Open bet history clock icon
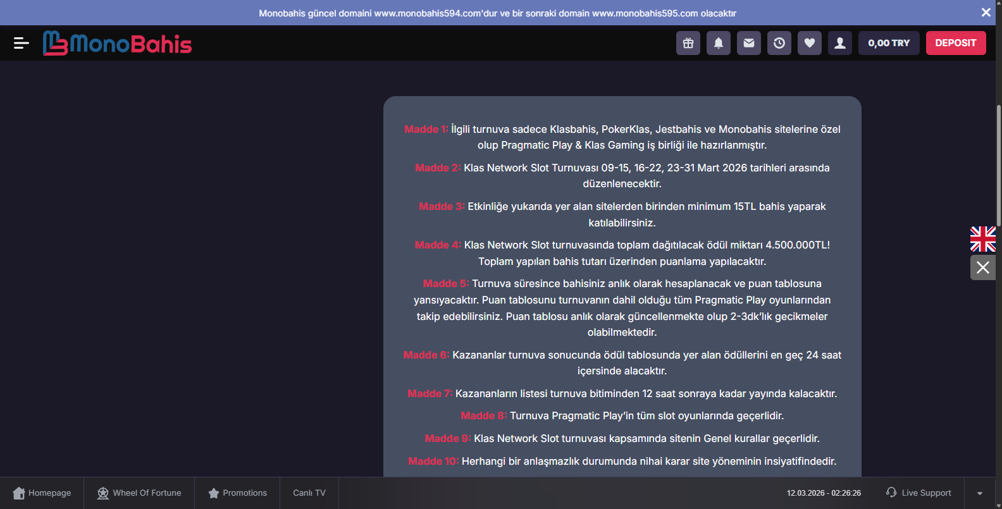This screenshot has width=1002, height=509. pyautogui.click(x=779, y=43)
